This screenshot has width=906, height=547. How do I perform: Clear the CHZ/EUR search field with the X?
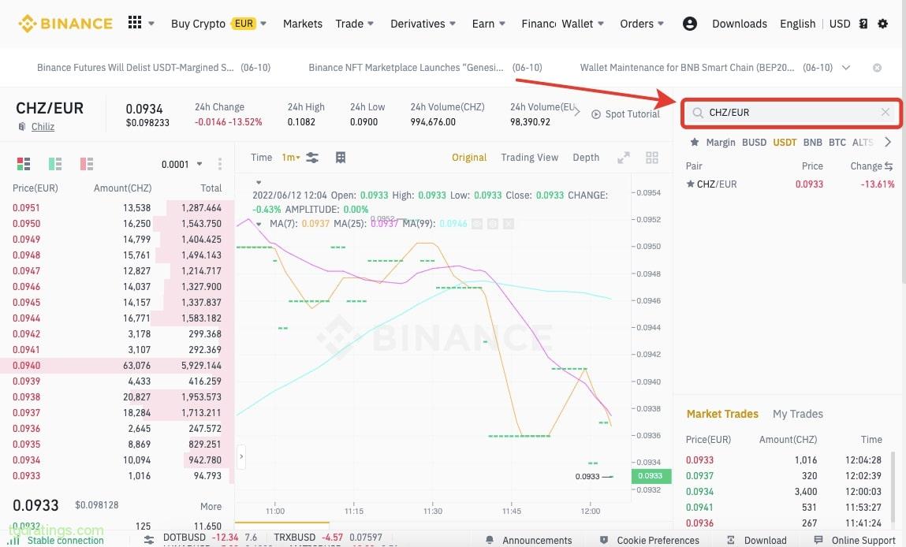(885, 112)
